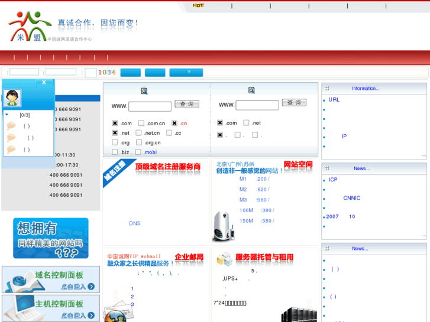This screenshot has width=430, height=322.
Task: Focus the right www. domain input
Action: point(257,105)
